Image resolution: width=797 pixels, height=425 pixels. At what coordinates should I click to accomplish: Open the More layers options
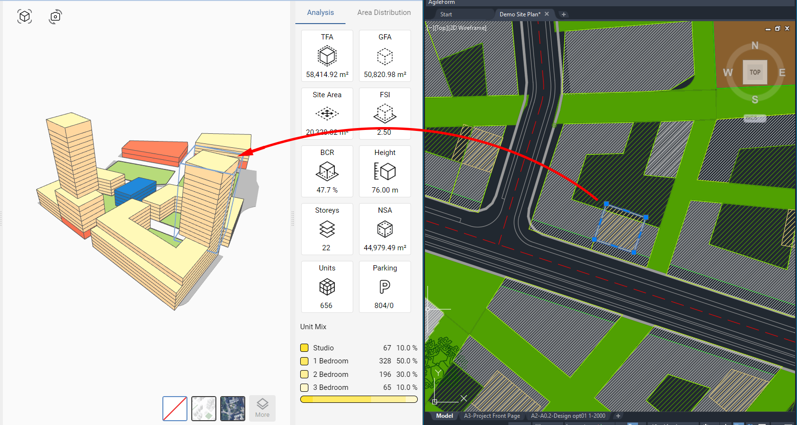[x=263, y=408]
